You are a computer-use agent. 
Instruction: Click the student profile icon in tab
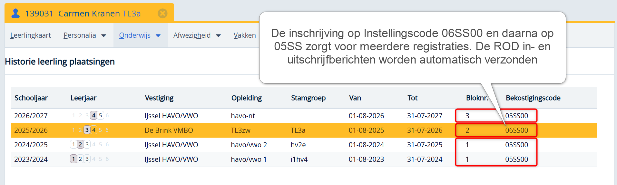tap(15, 13)
